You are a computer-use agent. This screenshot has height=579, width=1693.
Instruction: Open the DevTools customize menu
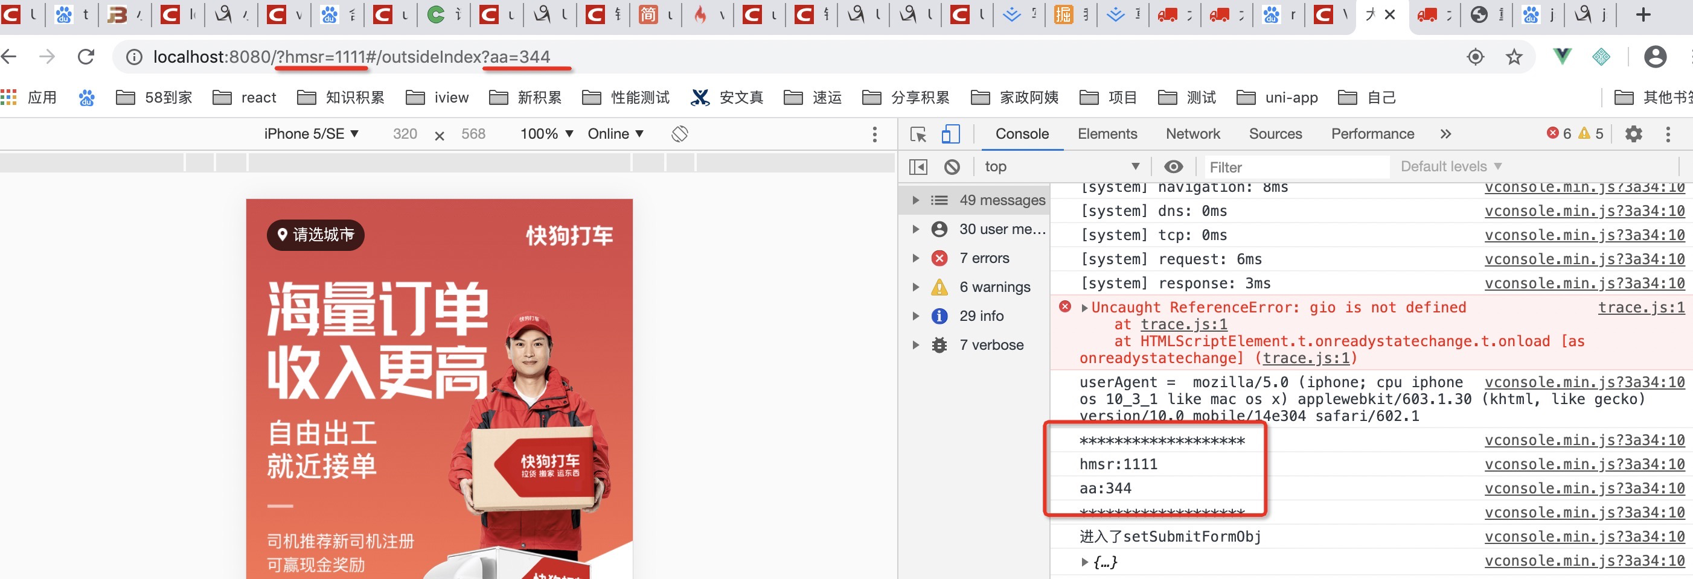point(1668,134)
